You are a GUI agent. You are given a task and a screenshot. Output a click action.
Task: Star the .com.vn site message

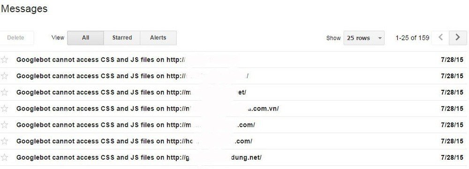click(x=4, y=109)
